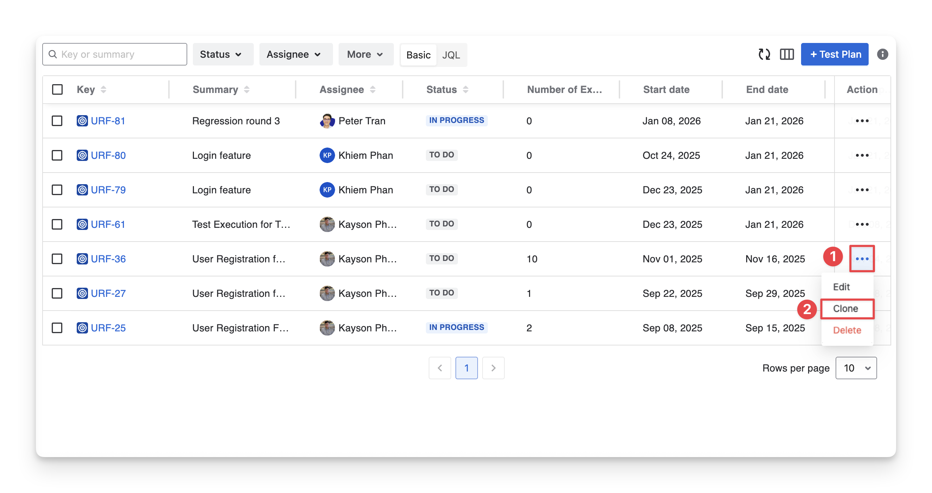Focus the Key or summary search field
This screenshot has height=493, width=932.
119,54
